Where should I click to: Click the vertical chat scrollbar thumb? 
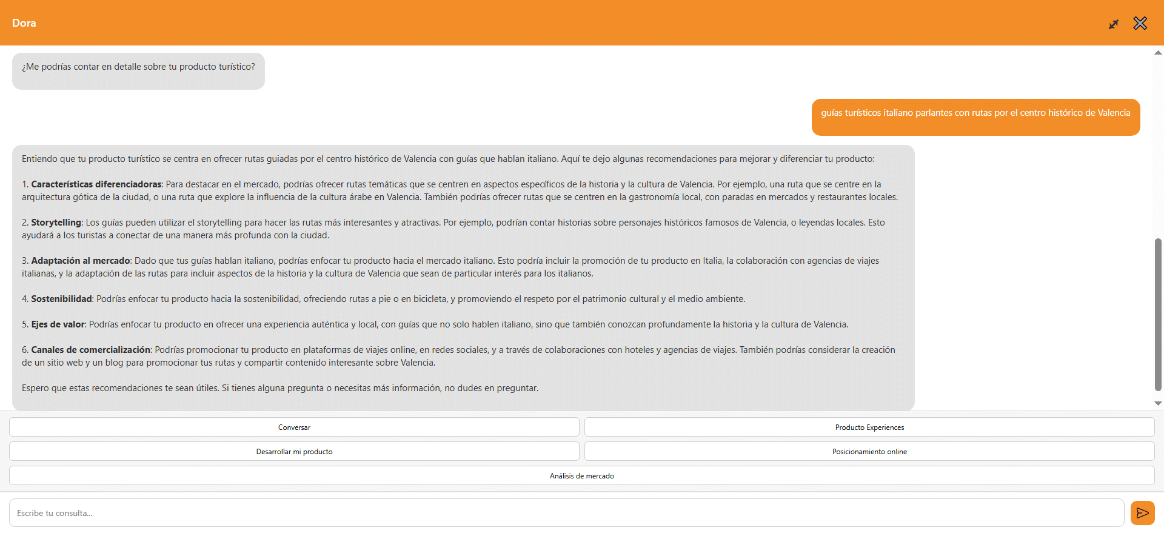click(x=1158, y=314)
